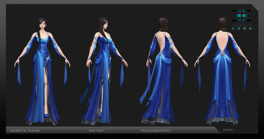Click the silver bracelet on the three-quarter front model
The width and height of the screenshot is (264, 139).
89,58
